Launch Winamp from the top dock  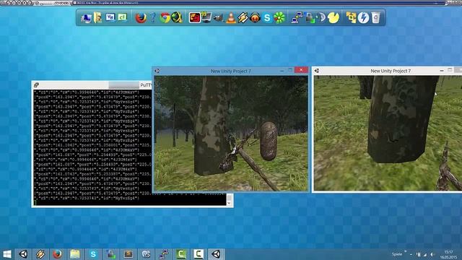tap(243, 17)
